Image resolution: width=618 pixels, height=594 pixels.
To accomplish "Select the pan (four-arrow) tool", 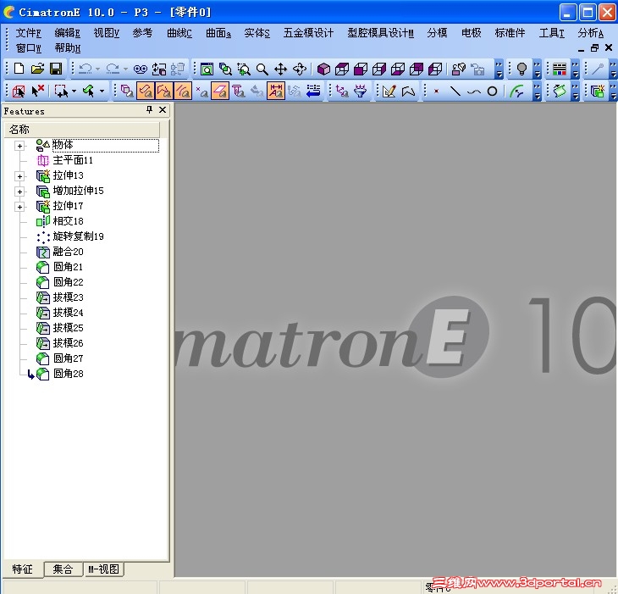I will (x=280, y=69).
